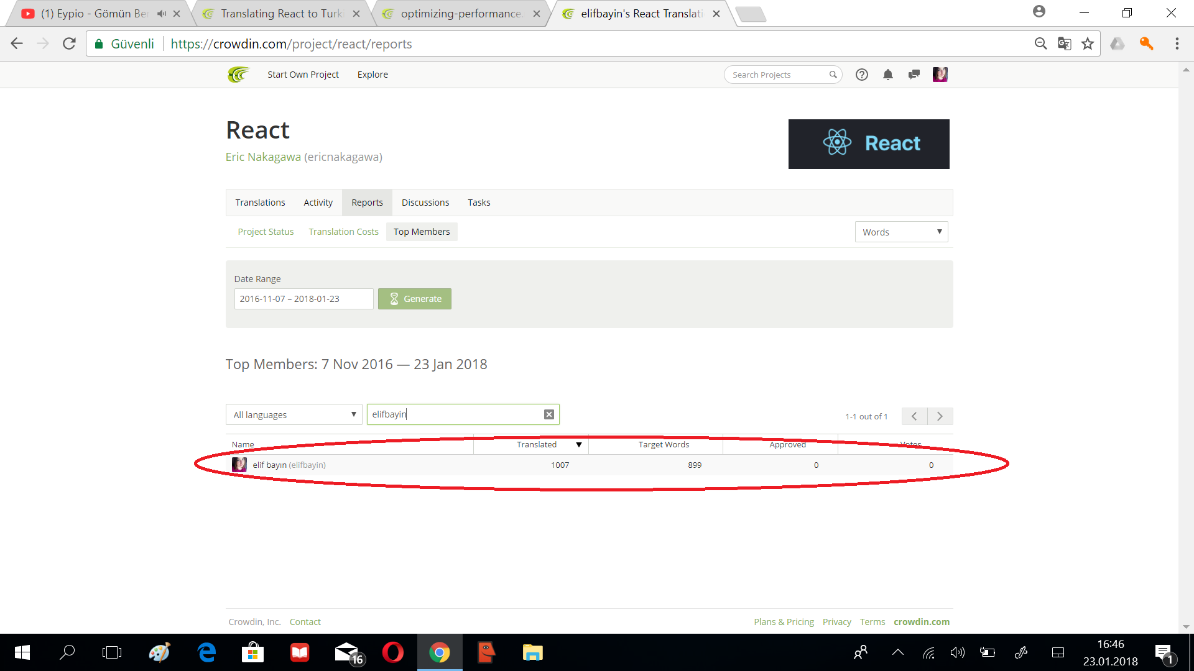Image resolution: width=1194 pixels, height=671 pixels.
Task: Open the Privacy footer link
Action: pyautogui.click(x=836, y=622)
